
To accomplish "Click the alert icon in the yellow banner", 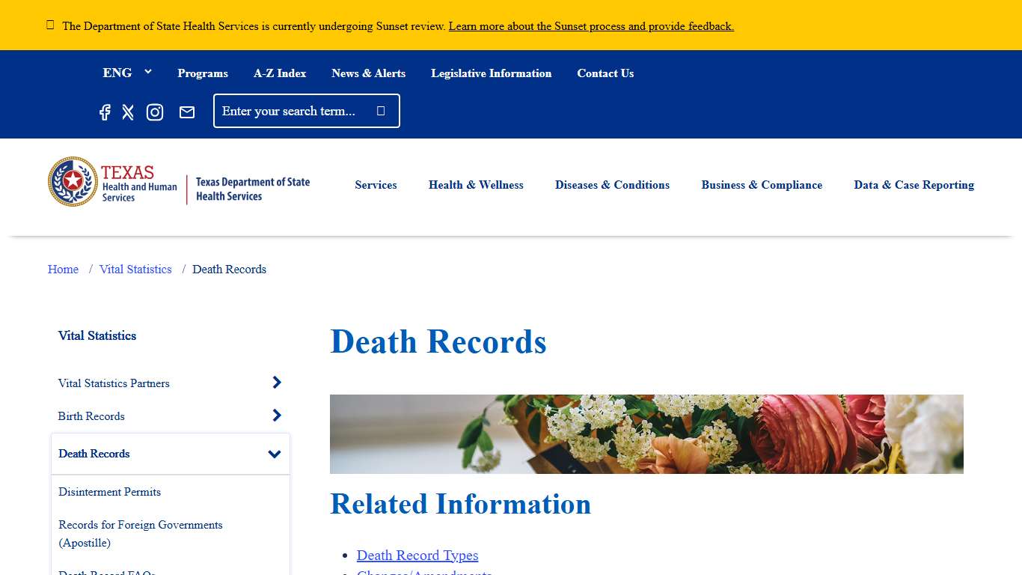I will 49,24.
